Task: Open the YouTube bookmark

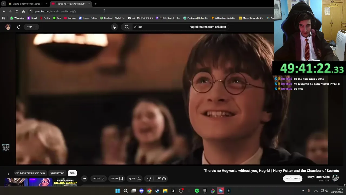Action: click(70, 18)
